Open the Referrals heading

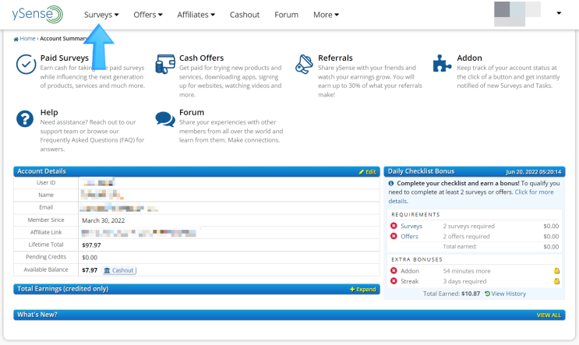[x=335, y=58]
